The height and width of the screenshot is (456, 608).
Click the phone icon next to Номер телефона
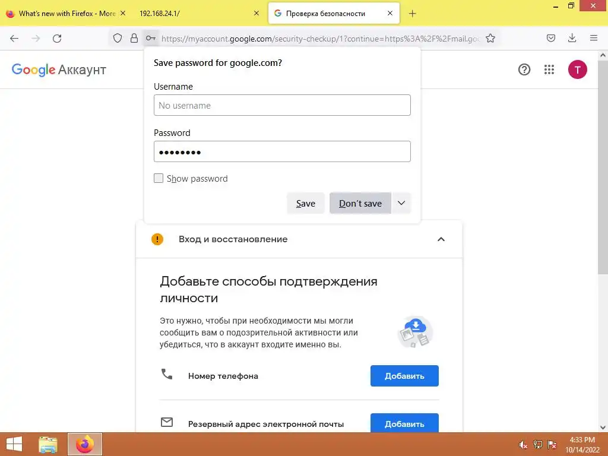[x=167, y=374]
